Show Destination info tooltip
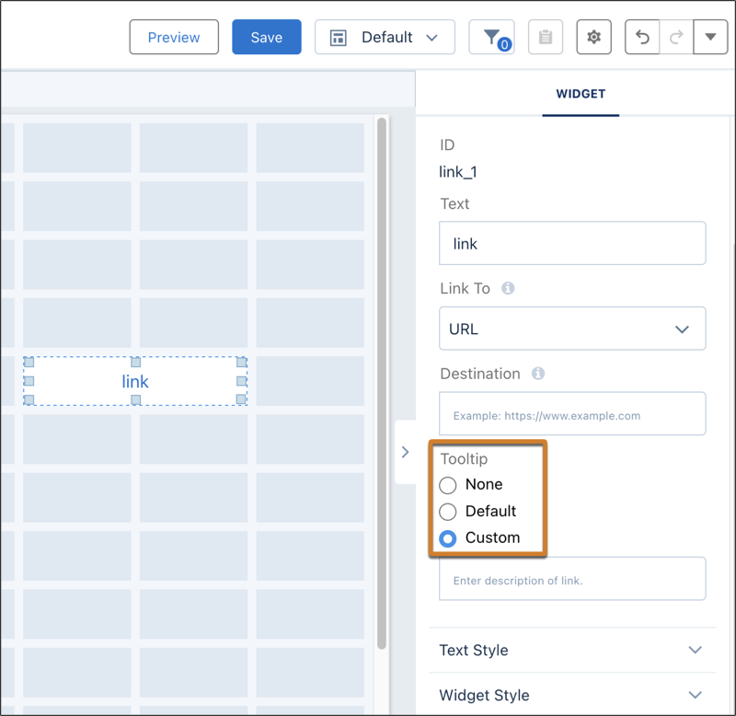This screenshot has width=736, height=716. pos(538,374)
